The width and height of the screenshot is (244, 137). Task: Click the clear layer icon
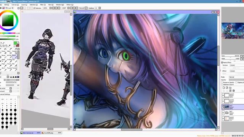pos(230,91)
